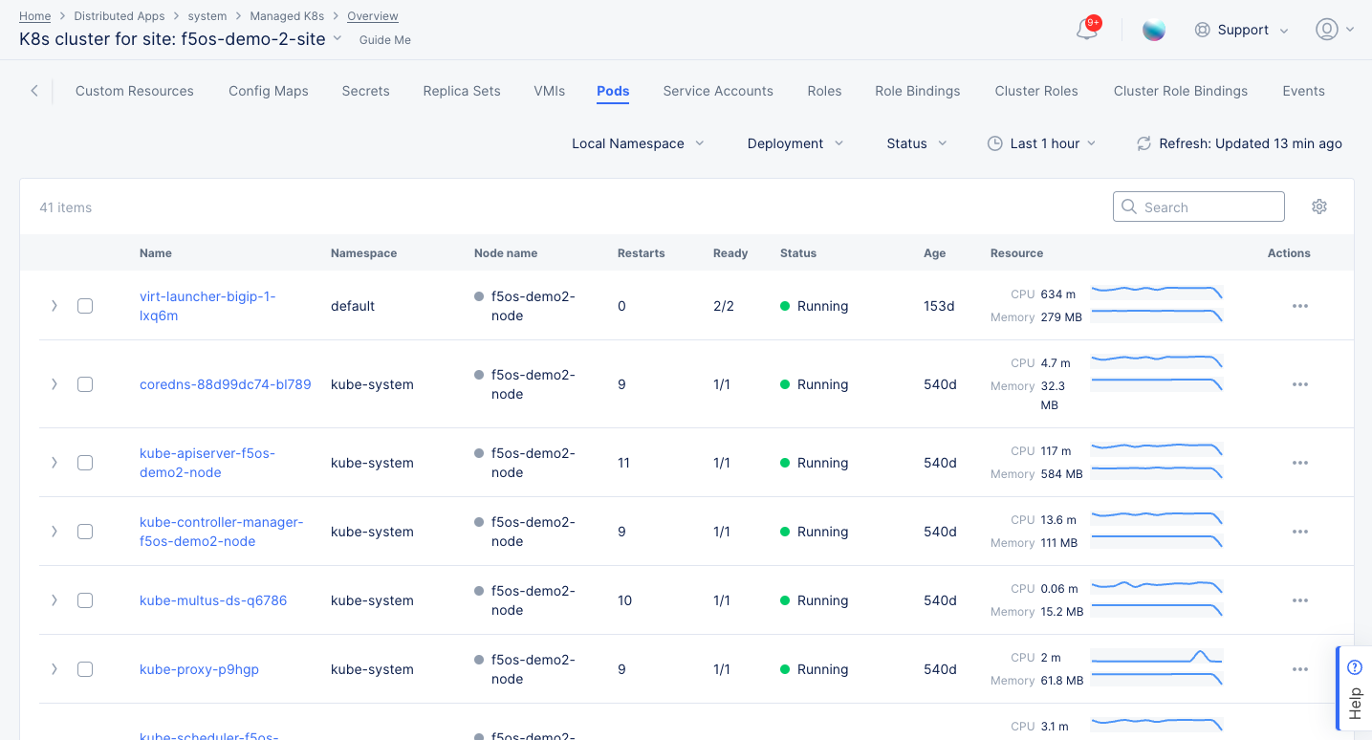Screen dimensions: 1372x740
Task: Tick the kube-apiserver pod checkbox
Action: click(x=85, y=463)
